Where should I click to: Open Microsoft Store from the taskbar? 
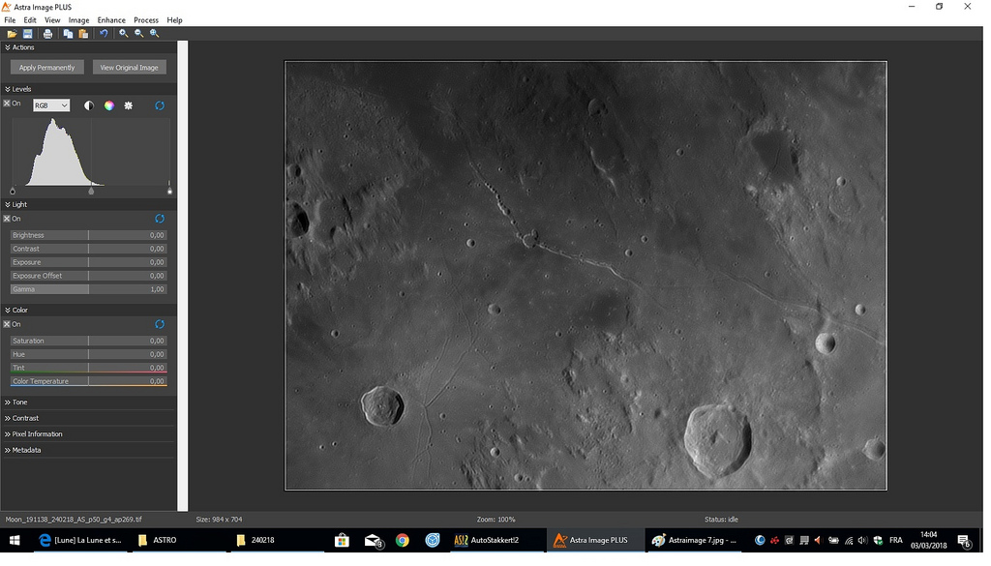click(342, 540)
